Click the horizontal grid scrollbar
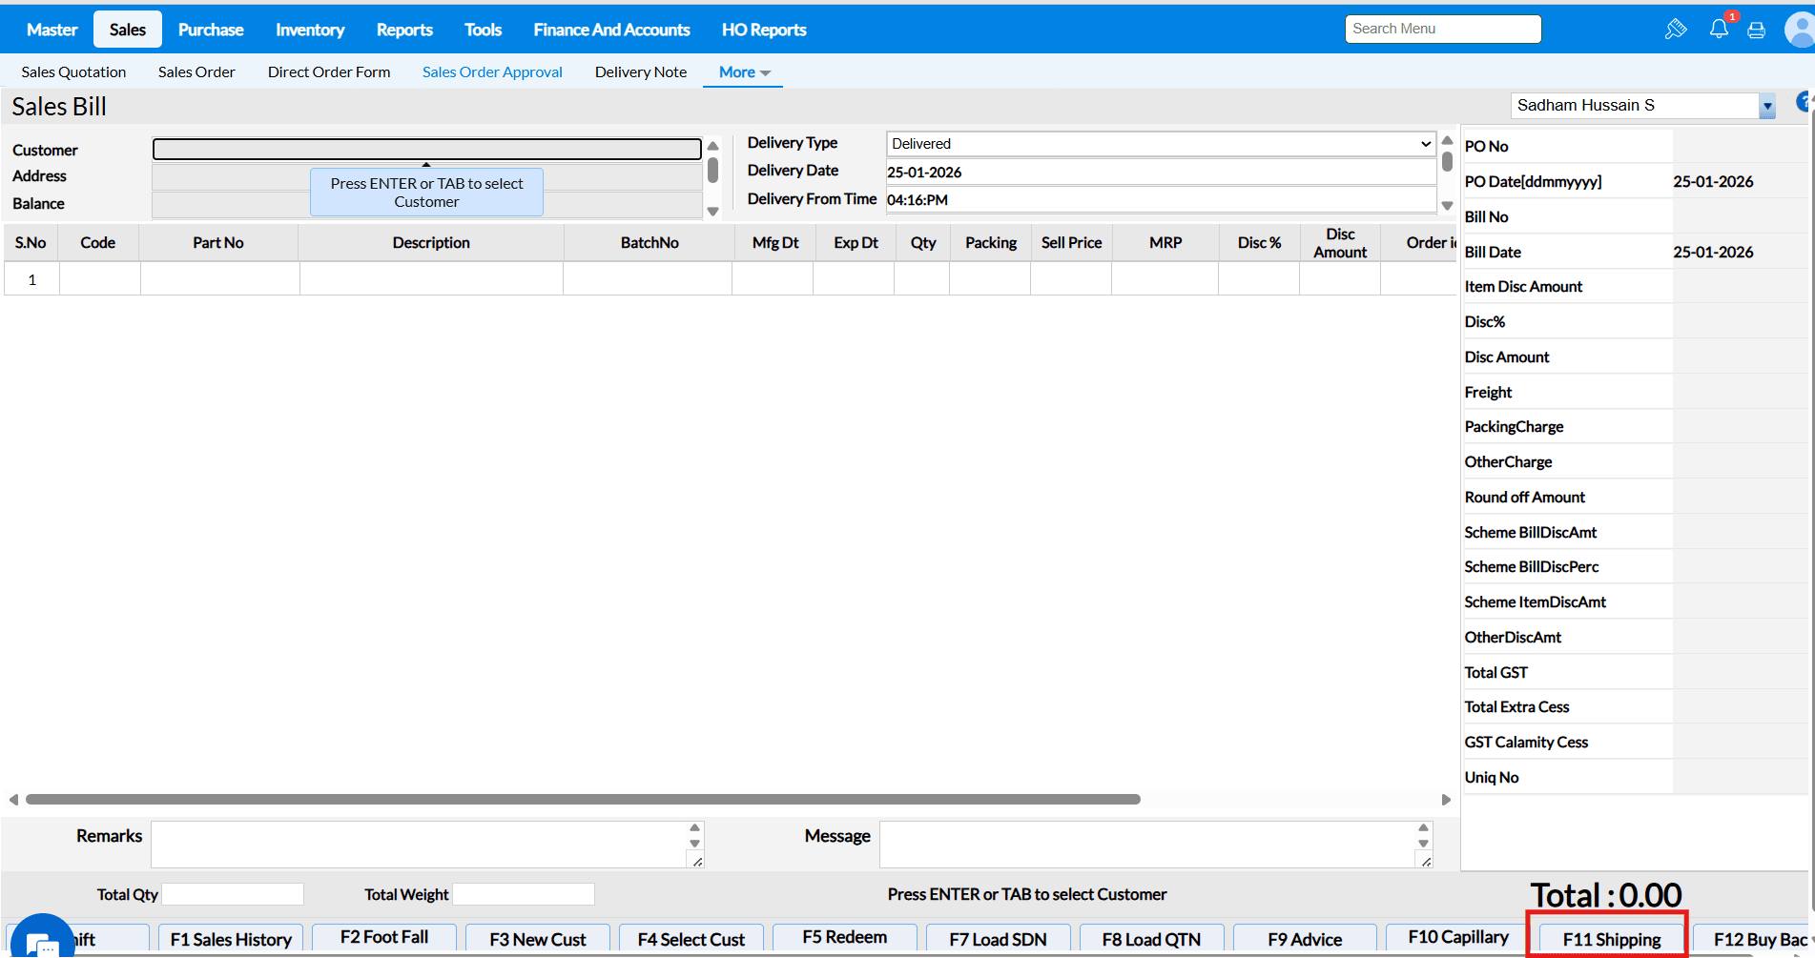The height and width of the screenshot is (958, 1815). click(x=583, y=800)
